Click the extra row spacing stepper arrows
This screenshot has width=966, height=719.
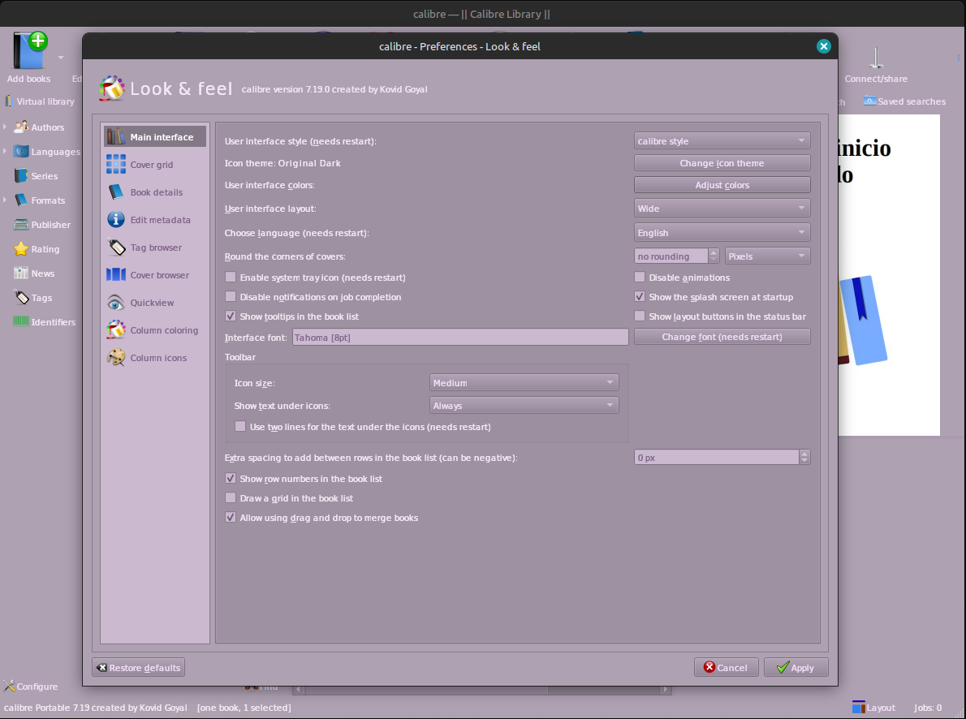[804, 457]
